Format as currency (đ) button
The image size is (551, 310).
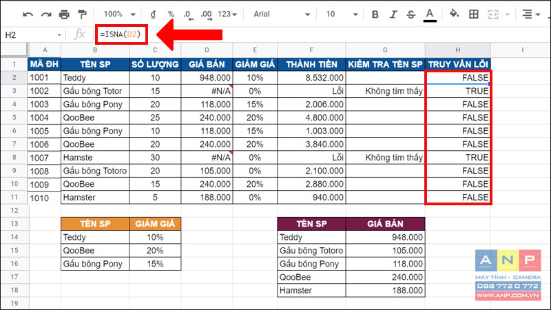point(153,14)
